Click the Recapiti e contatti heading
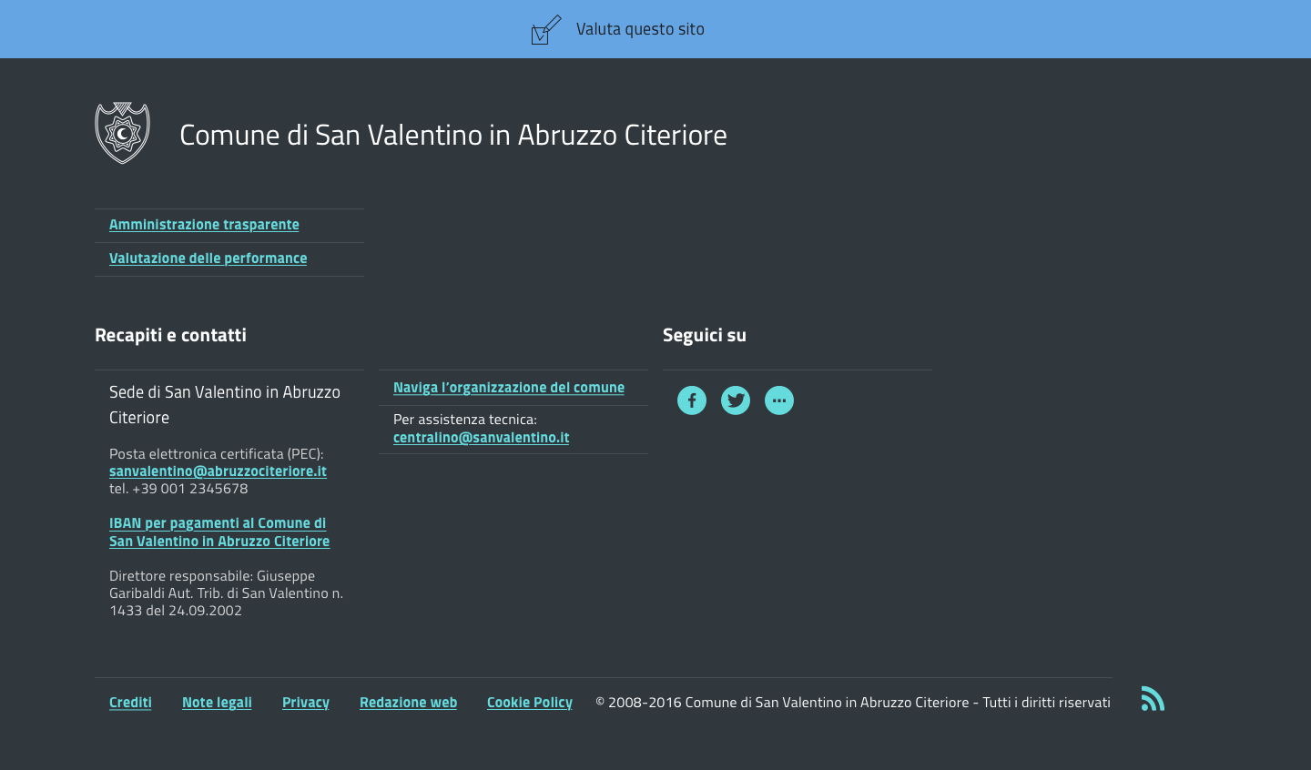The width and height of the screenshot is (1311, 770). 170,335
